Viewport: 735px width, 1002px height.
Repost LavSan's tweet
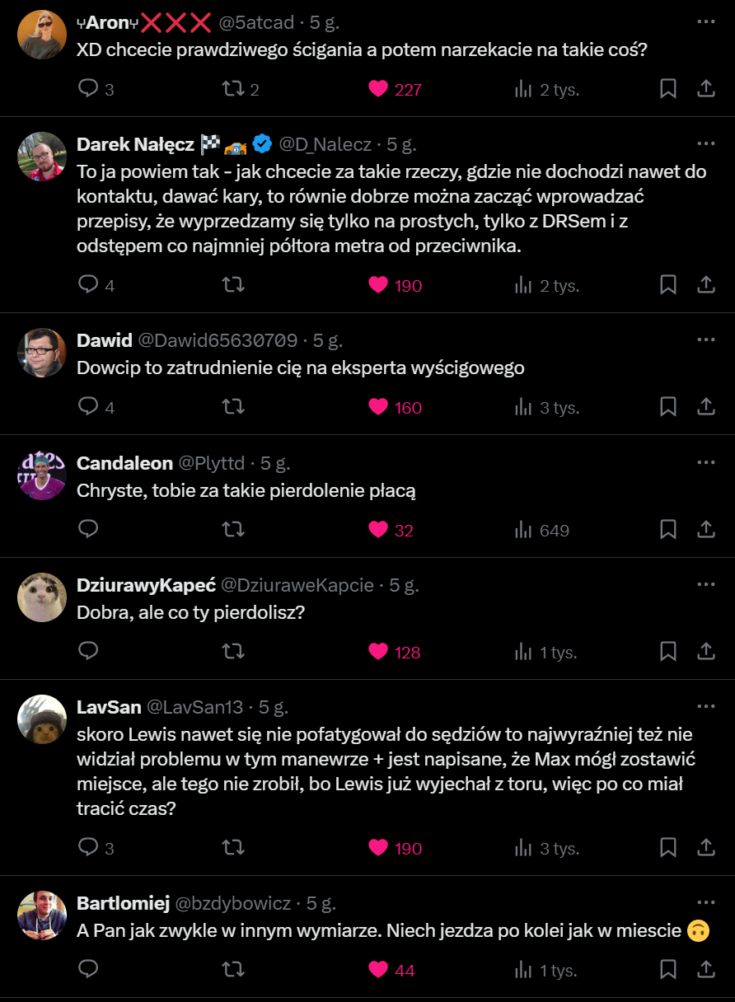(x=233, y=848)
